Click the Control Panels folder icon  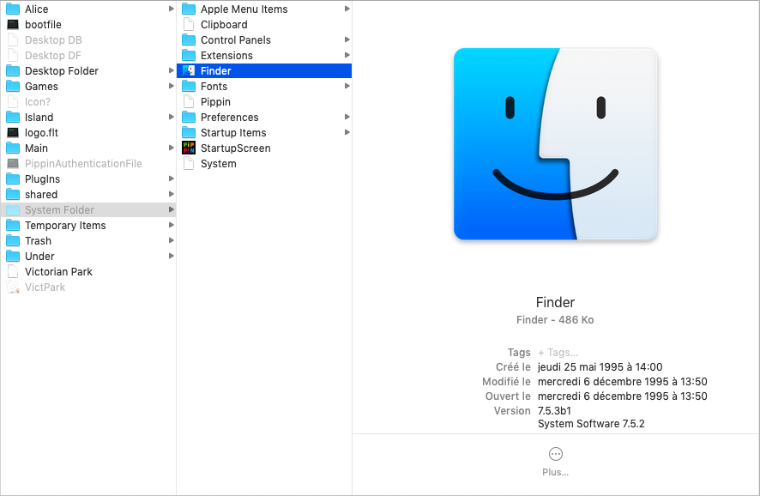[x=189, y=40]
